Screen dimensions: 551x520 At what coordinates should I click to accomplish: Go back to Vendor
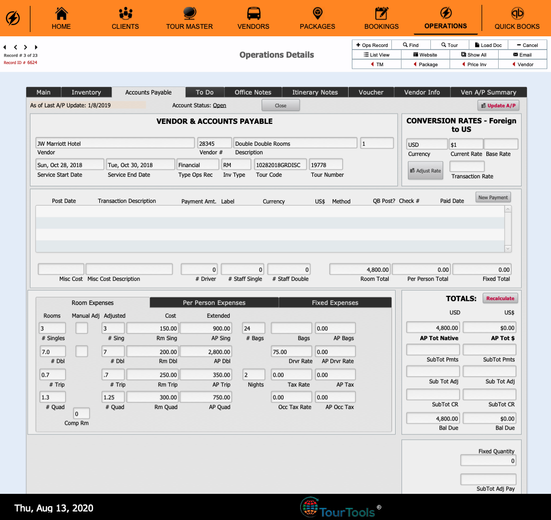523,64
